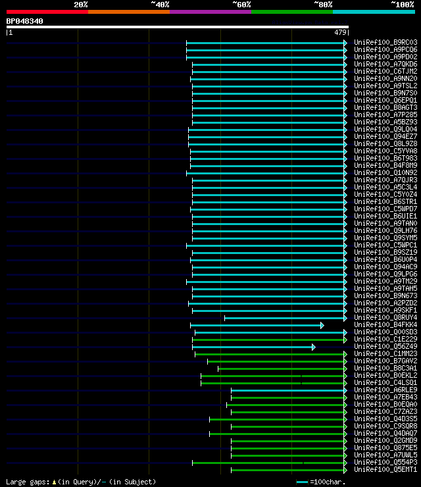The image size is (421, 487).
Task: Click the BP048340 query name
Action: pyautogui.click(x=24, y=21)
